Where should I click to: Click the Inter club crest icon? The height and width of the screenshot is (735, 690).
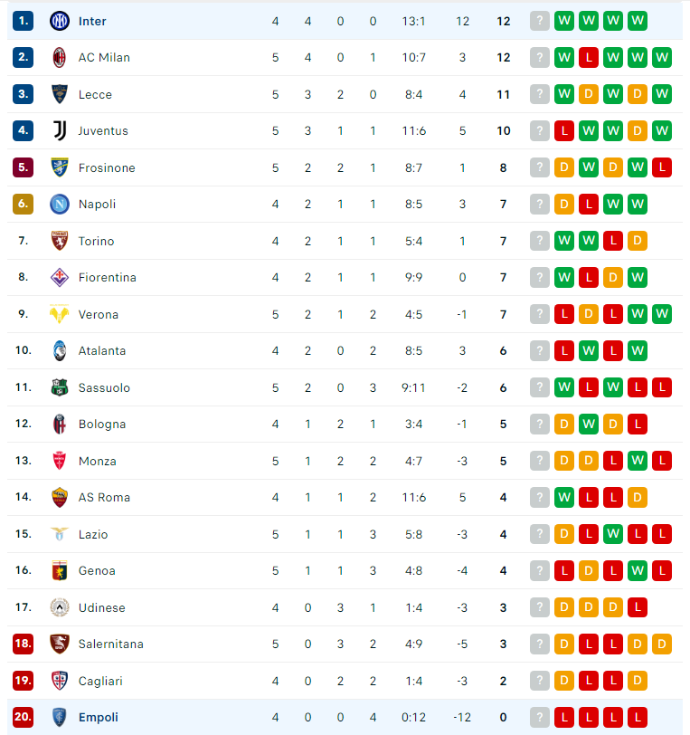60,21
